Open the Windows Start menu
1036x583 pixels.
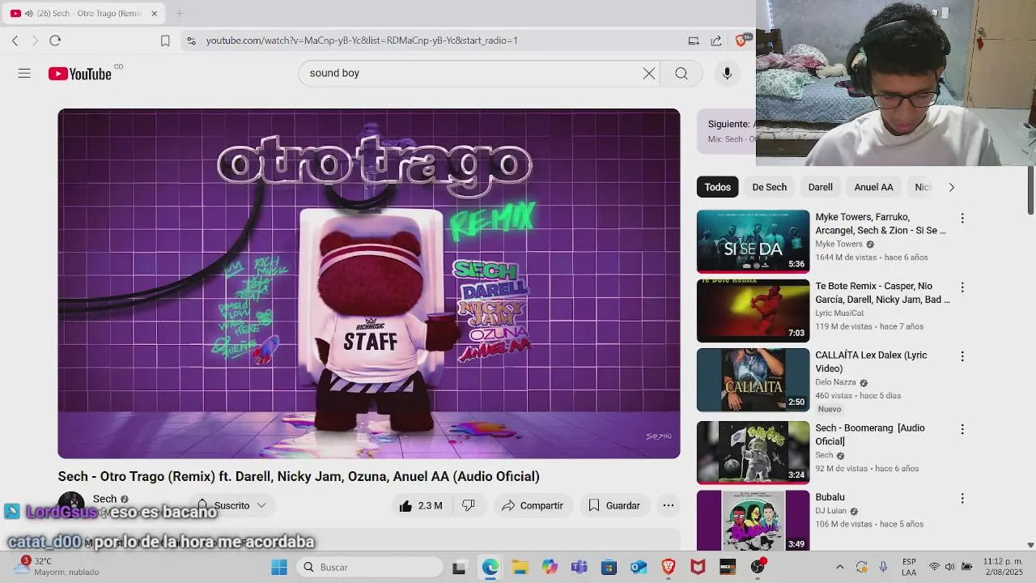coord(279,567)
